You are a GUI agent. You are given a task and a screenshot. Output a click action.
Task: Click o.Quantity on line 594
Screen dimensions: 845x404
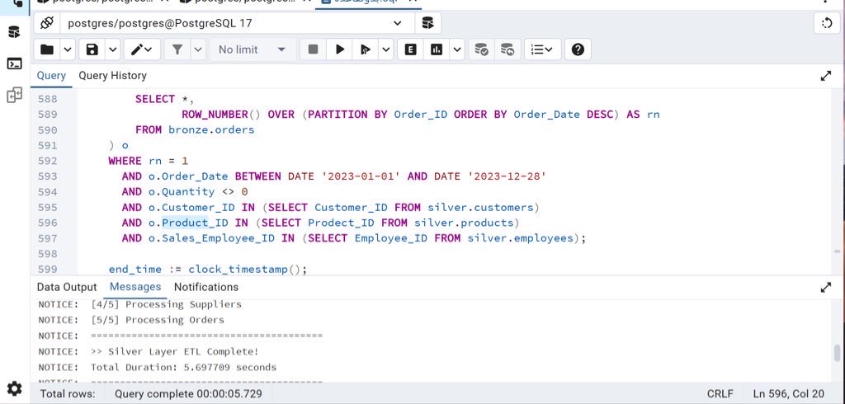[x=181, y=192]
